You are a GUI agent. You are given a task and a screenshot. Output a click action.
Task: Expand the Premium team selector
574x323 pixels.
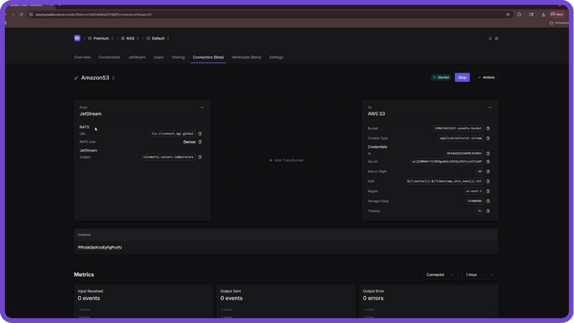click(x=101, y=38)
